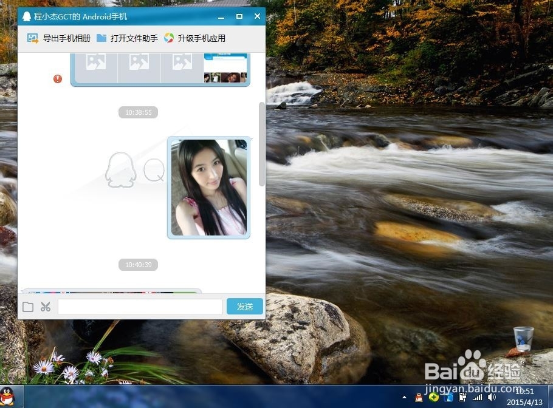Click the volume speaker tray icon
The width and height of the screenshot is (553, 408).
[x=492, y=398]
